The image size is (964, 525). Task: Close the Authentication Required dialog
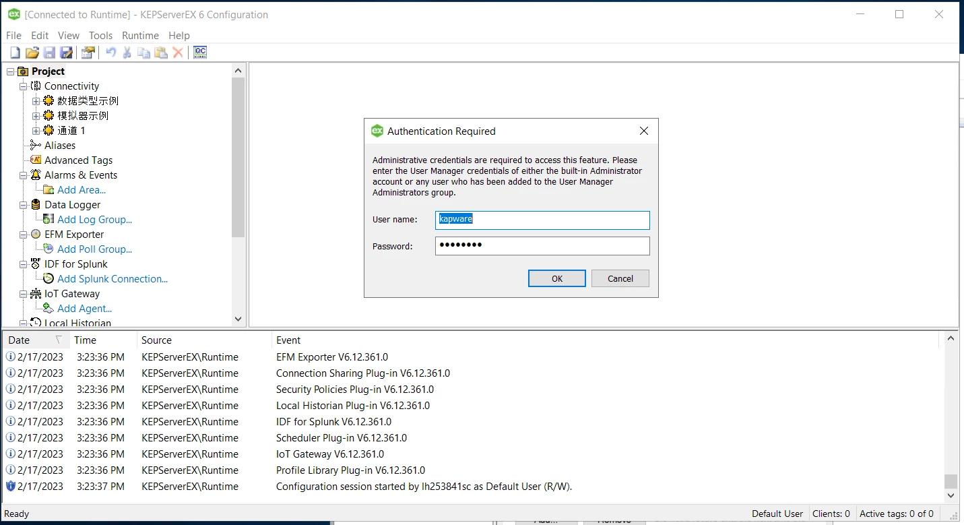click(x=644, y=131)
